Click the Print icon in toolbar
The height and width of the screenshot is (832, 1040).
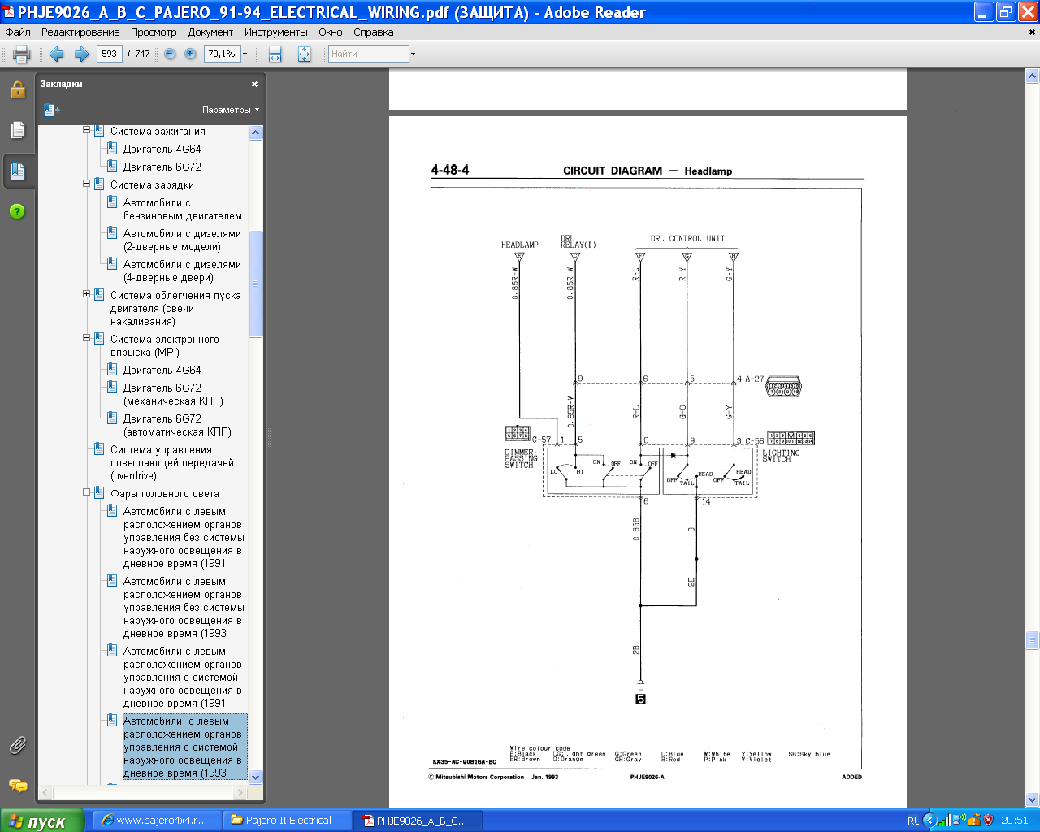tap(21, 54)
